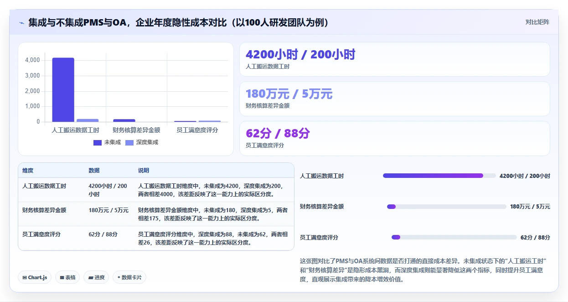This screenshot has width=568, height=302.
Task: Click table data cell 62分 / 88分
Action: click(x=103, y=234)
